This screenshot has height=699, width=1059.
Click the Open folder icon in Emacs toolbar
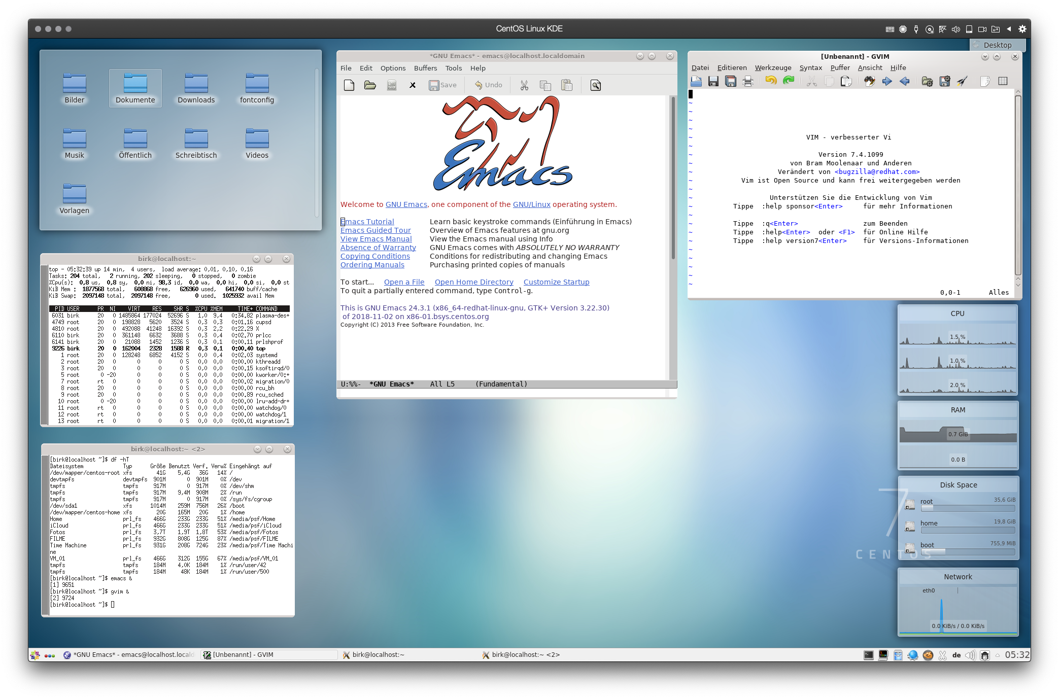[x=370, y=85]
